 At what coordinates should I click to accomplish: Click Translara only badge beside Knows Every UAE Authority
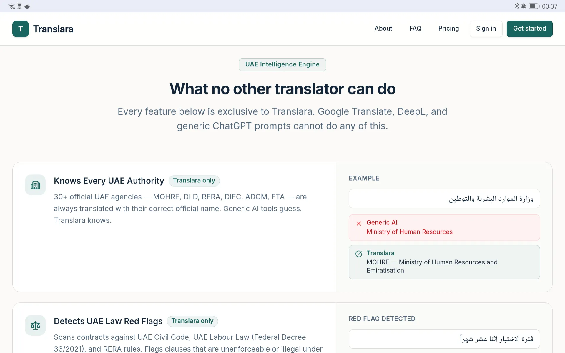pyautogui.click(x=194, y=181)
